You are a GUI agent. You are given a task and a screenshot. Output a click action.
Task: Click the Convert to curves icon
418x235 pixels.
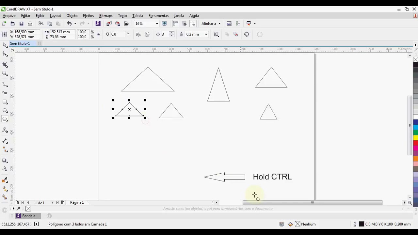(247, 34)
